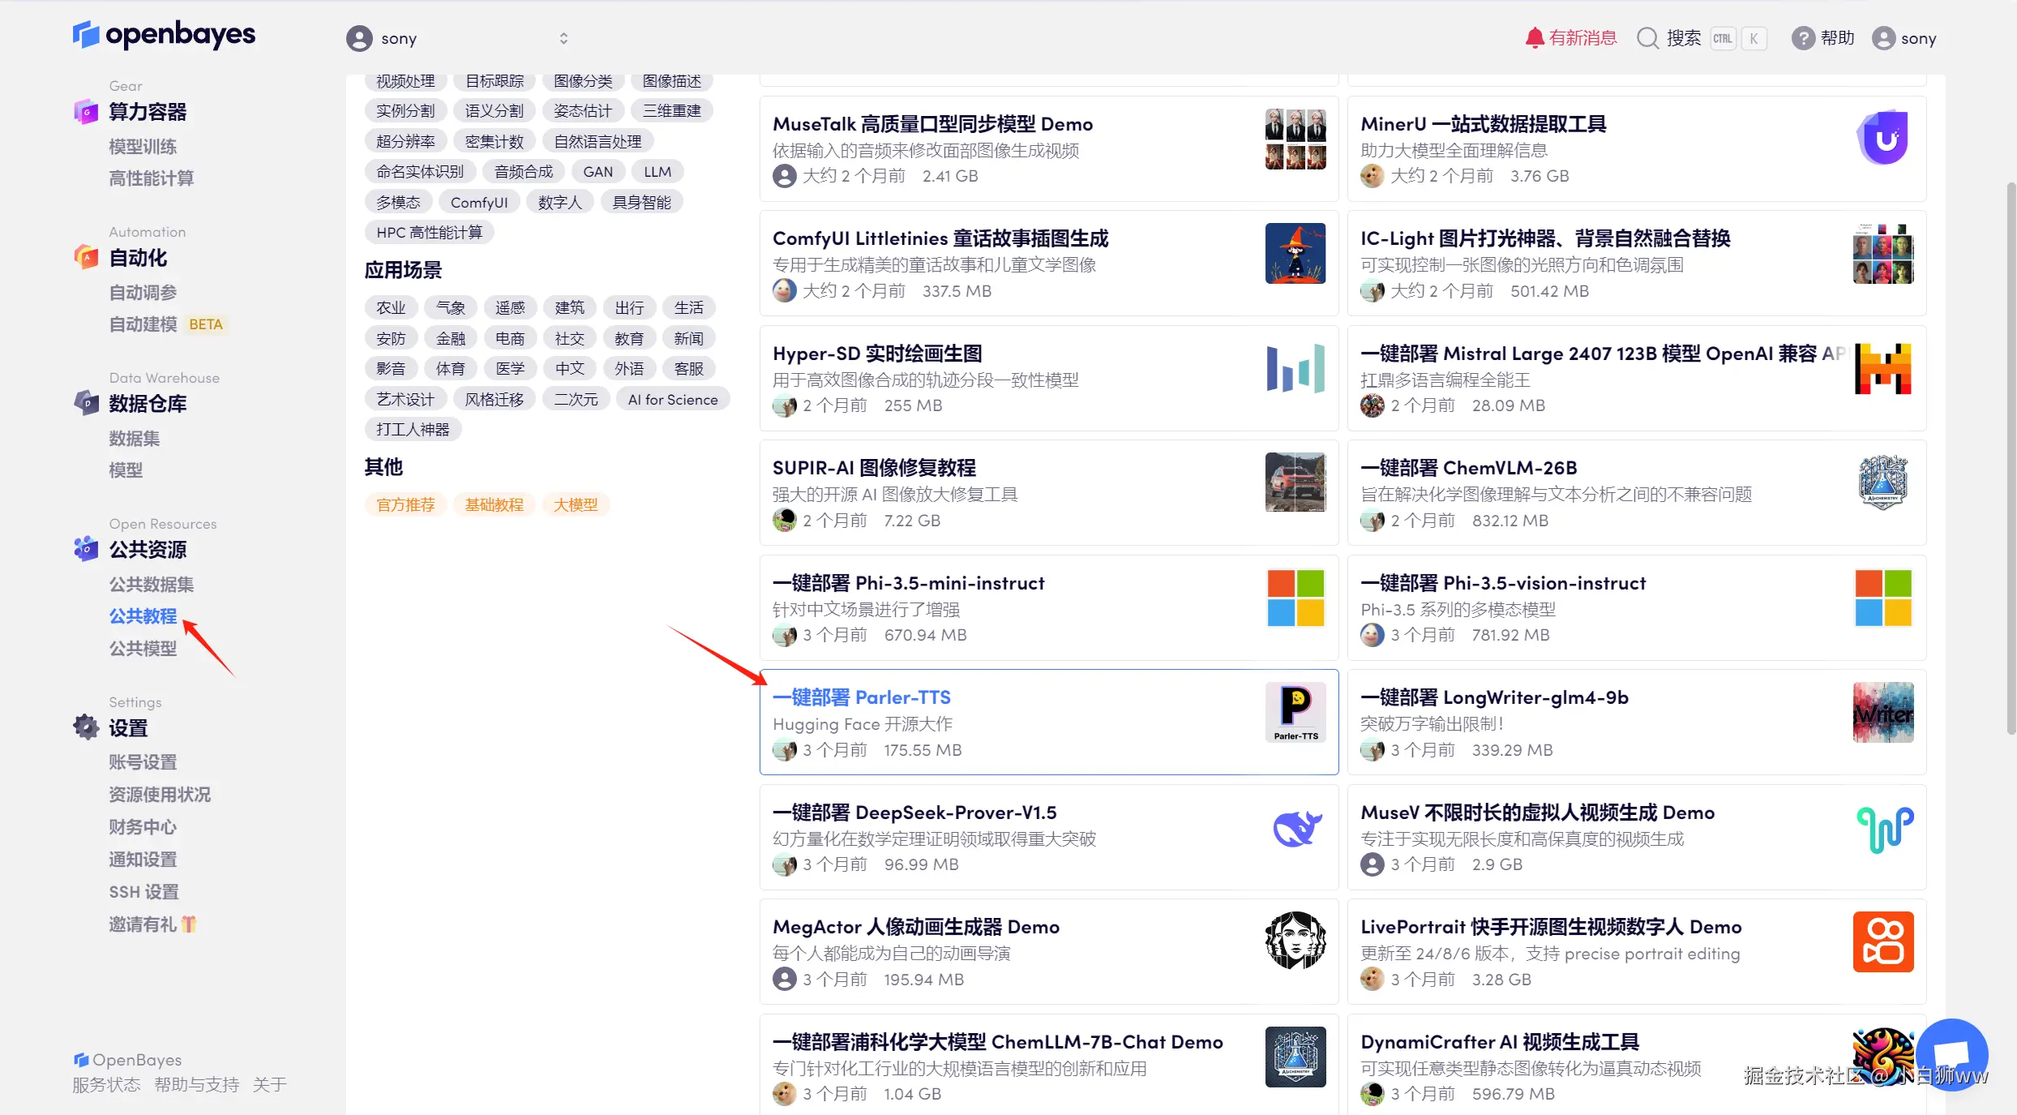Open 一键部署 Parler-TTS tutorial title
The width and height of the screenshot is (2017, 1115).
(861, 697)
